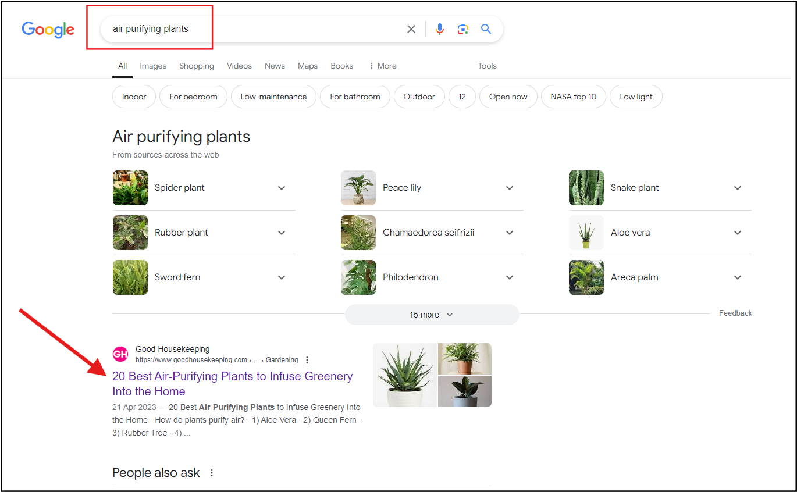The image size is (797, 492).
Task: Expand the Philodendron entry chevron
Action: [510, 277]
